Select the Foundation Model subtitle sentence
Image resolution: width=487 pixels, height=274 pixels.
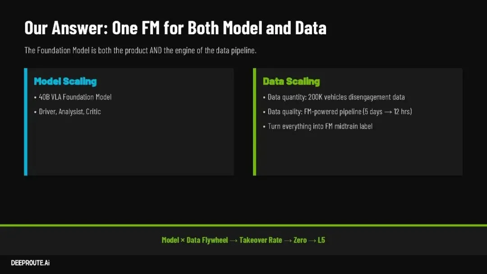(140, 50)
